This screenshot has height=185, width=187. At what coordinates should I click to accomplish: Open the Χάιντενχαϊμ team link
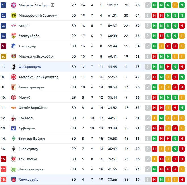(28, 180)
